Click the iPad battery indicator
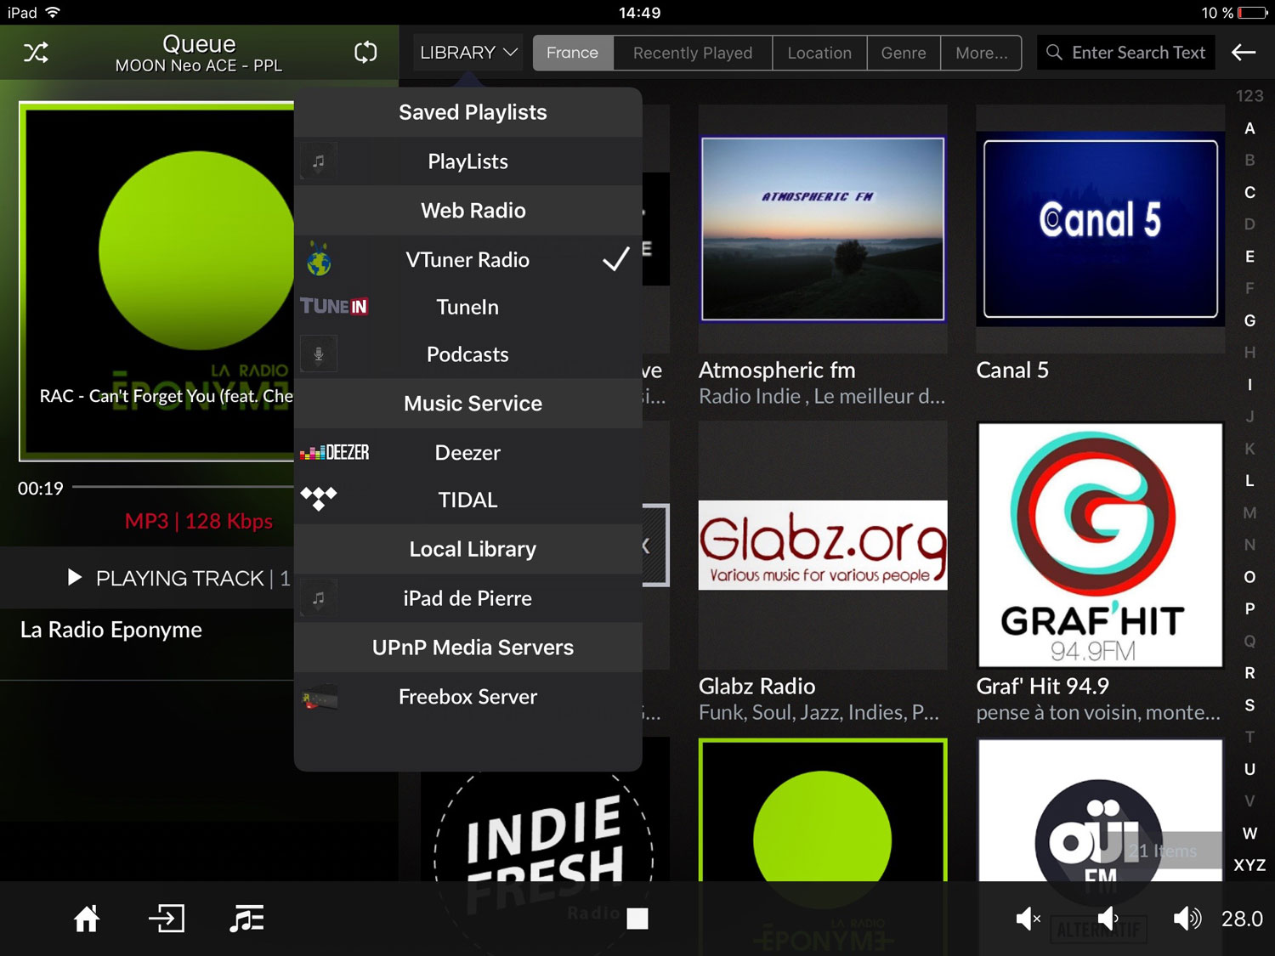Image resolution: width=1275 pixels, height=956 pixels. 1253,13
